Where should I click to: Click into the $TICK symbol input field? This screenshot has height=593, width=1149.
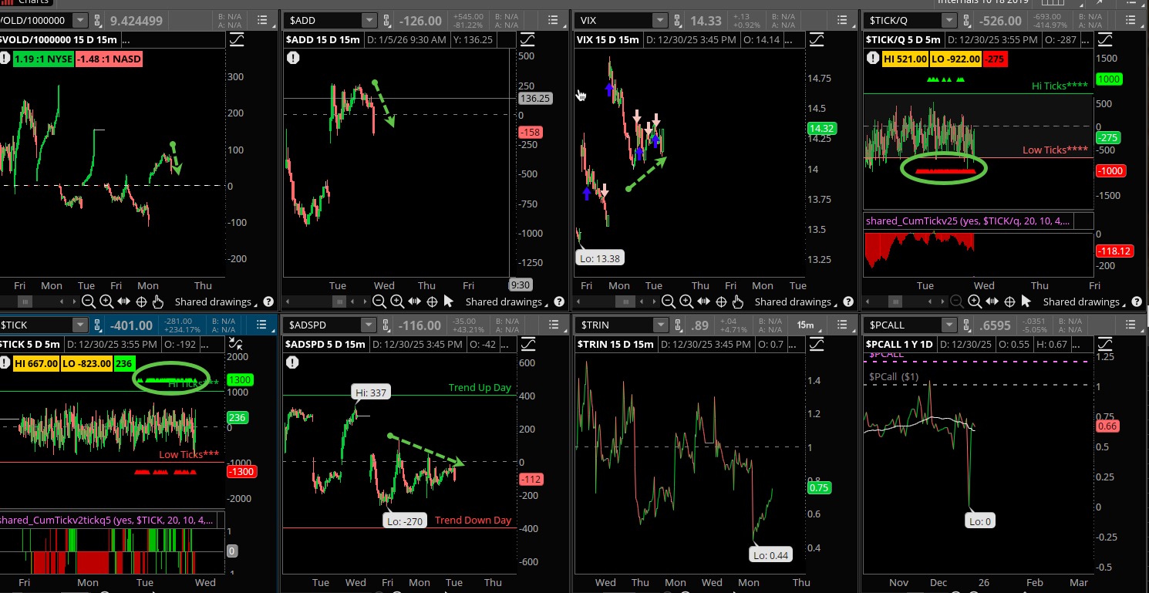pyautogui.click(x=35, y=325)
